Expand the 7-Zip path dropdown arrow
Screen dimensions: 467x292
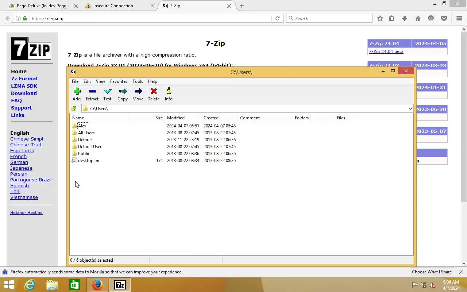click(x=410, y=108)
